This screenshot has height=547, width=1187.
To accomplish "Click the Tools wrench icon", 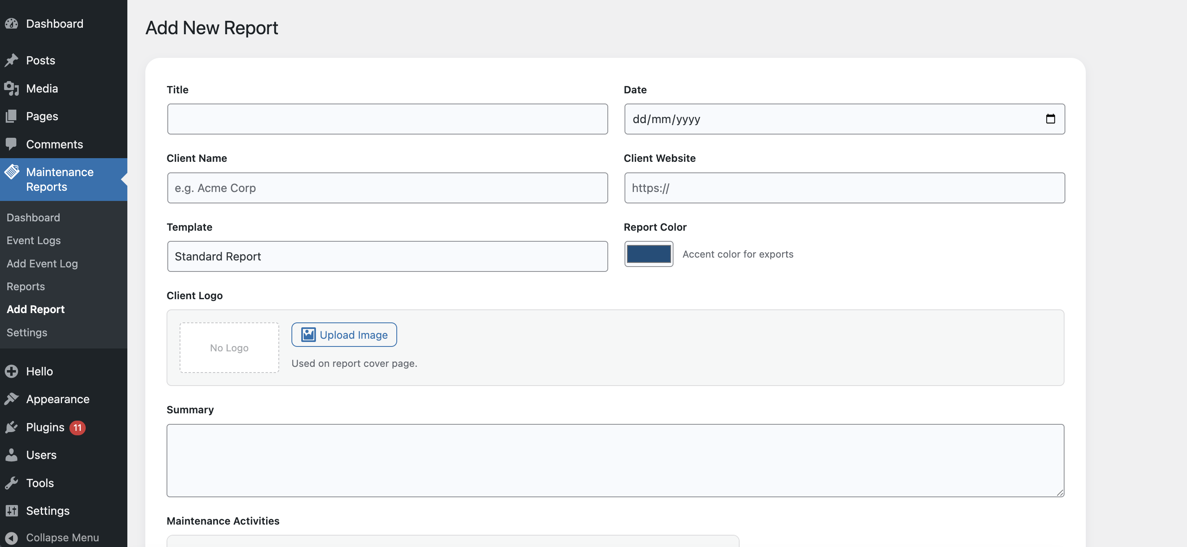I will tap(11, 483).
